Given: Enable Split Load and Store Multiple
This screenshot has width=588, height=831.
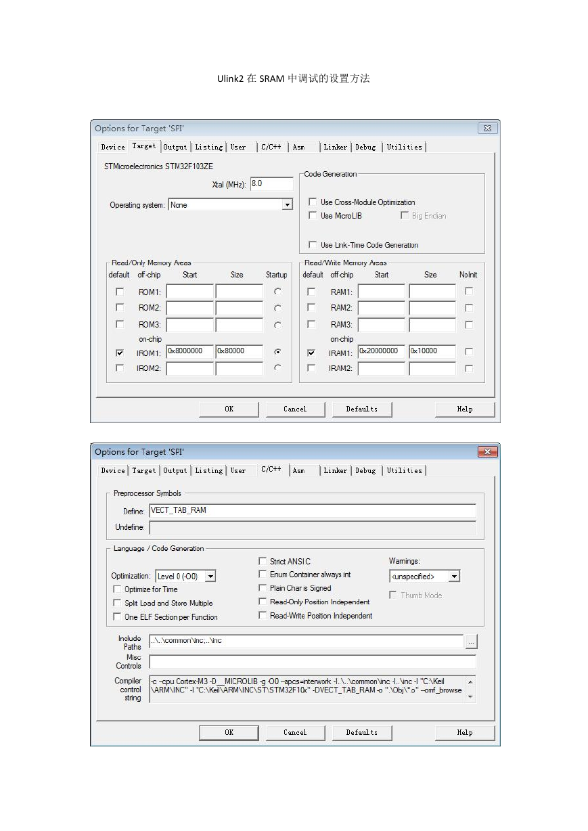Looking at the screenshot, I should point(118,603).
